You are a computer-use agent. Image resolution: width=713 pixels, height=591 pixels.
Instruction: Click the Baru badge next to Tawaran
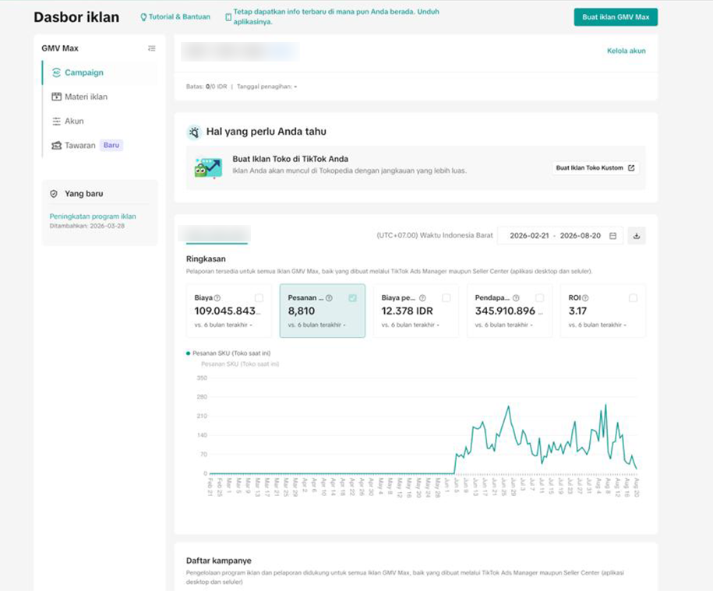click(x=111, y=146)
